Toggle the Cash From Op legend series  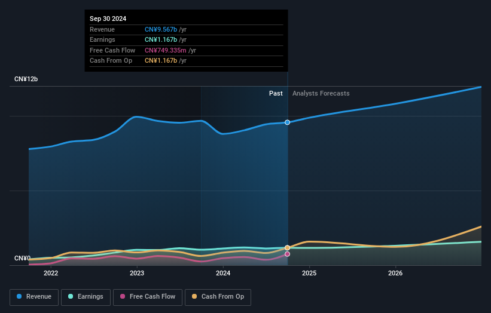[218, 297]
